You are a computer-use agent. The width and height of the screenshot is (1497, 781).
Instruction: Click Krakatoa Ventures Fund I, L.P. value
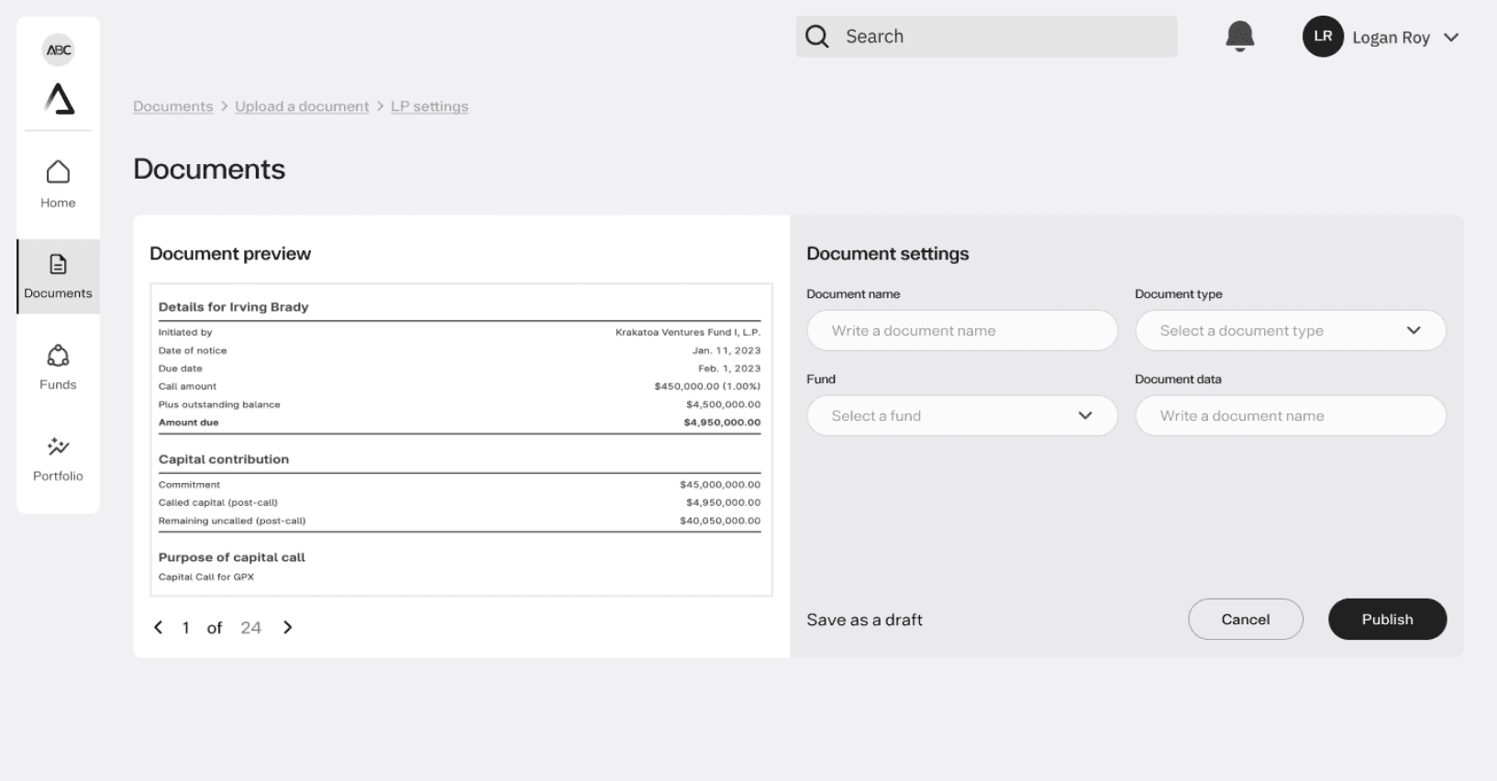pos(688,332)
